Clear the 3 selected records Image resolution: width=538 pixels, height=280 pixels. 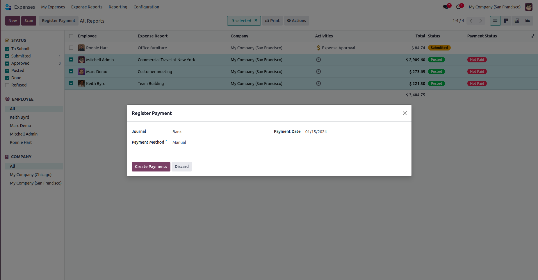[x=256, y=21]
